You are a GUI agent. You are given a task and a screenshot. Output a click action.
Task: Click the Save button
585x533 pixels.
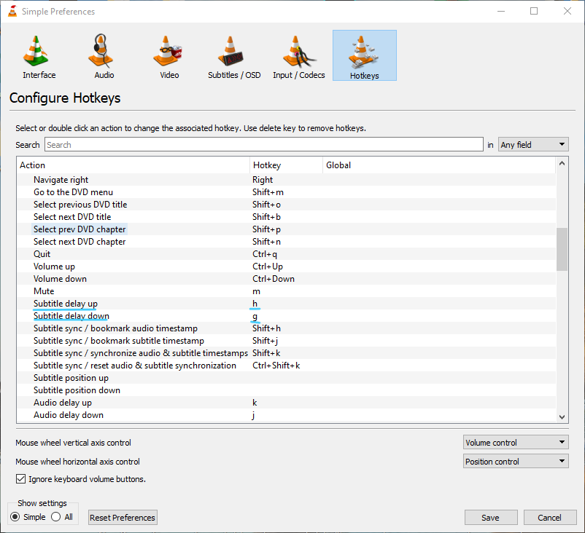click(x=491, y=518)
